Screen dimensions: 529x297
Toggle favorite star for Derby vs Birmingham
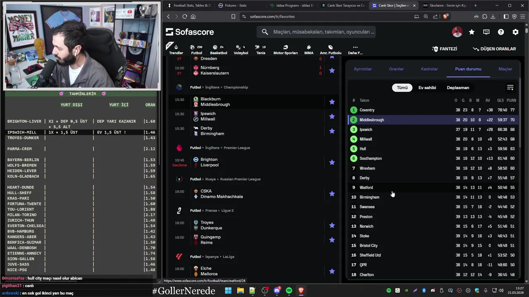click(x=332, y=131)
